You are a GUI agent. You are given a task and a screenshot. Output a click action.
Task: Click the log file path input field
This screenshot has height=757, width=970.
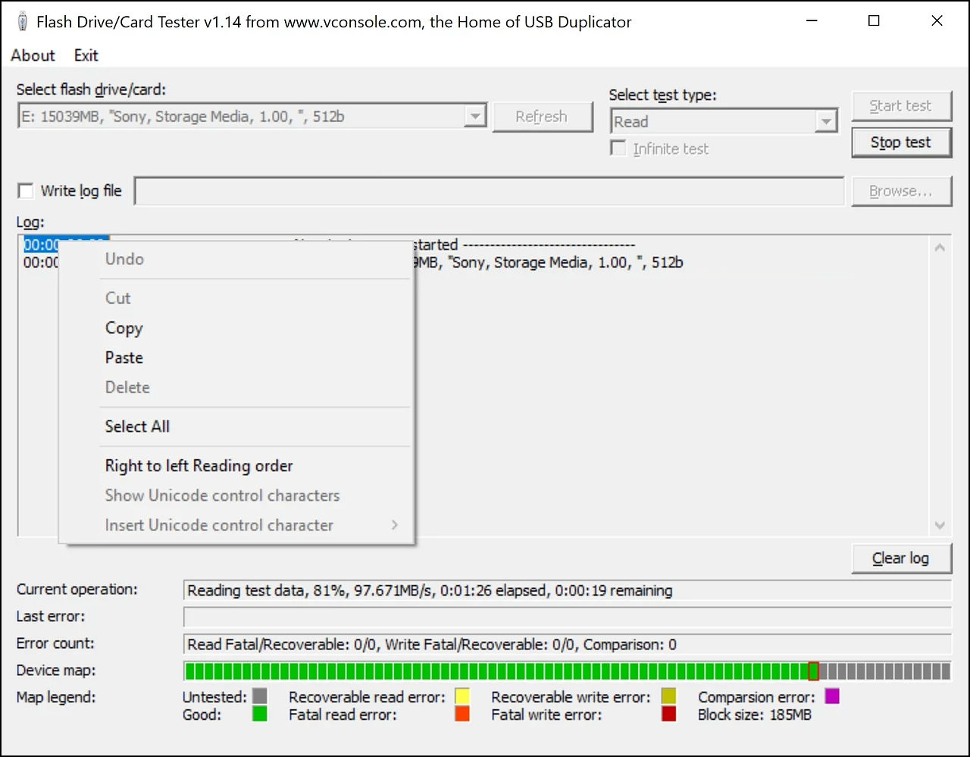coord(489,190)
